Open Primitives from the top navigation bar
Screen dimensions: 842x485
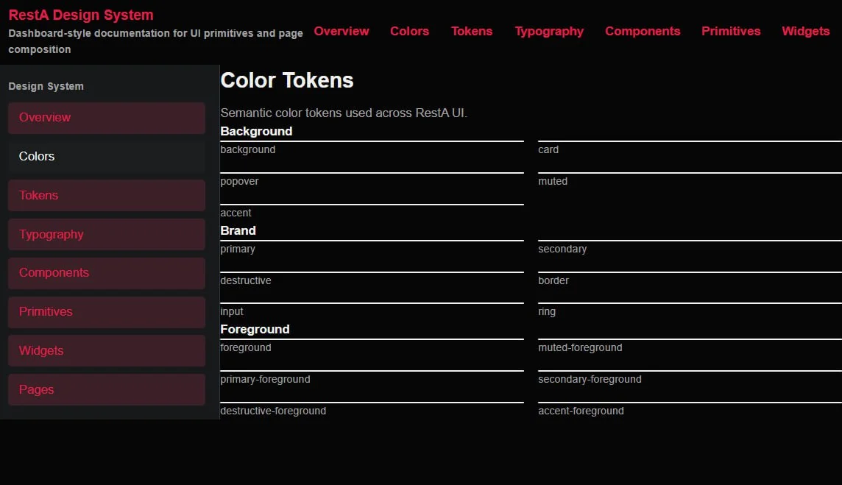click(x=731, y=31)
